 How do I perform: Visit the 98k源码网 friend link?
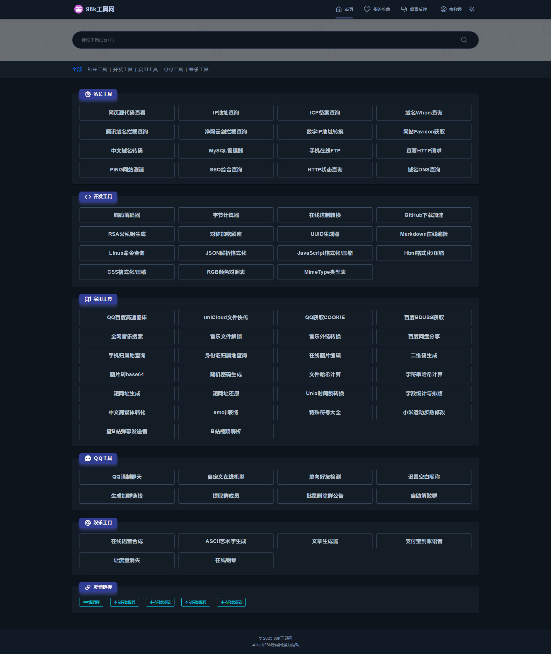tap(91, 602)
